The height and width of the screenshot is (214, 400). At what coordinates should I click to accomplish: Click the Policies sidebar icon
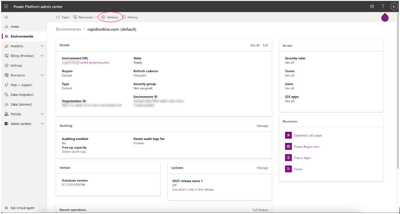tap(7, 114)
